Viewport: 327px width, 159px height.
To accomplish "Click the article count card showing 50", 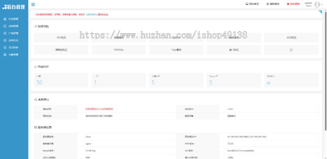I will tap(61, 80).
